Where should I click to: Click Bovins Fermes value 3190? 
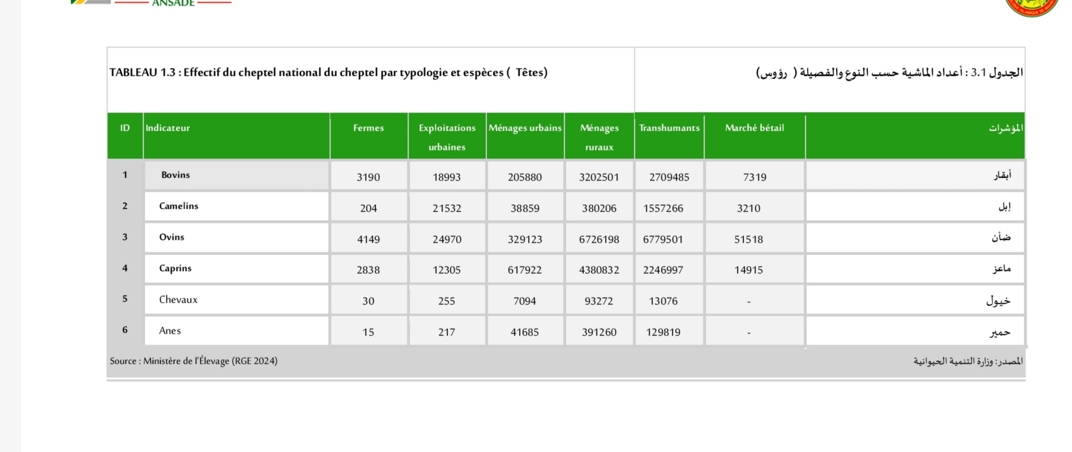368,177
